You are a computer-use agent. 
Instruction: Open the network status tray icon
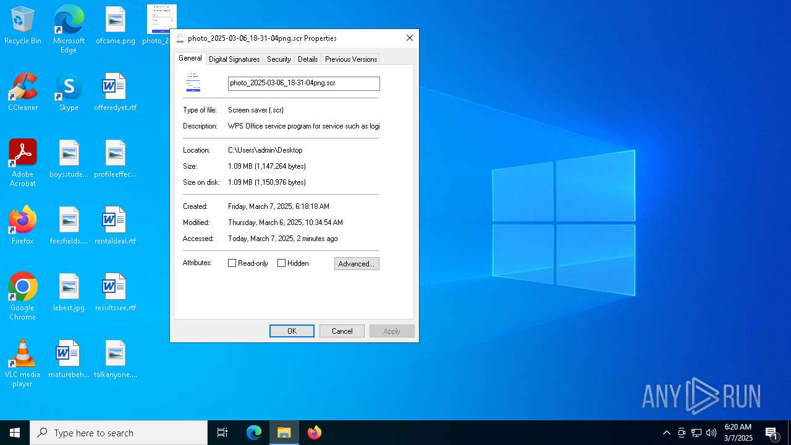tap(696, 433)
